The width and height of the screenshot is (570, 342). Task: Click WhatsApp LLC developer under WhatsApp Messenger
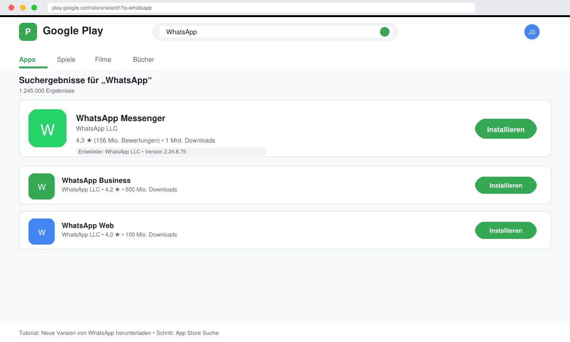click(96, 129)
